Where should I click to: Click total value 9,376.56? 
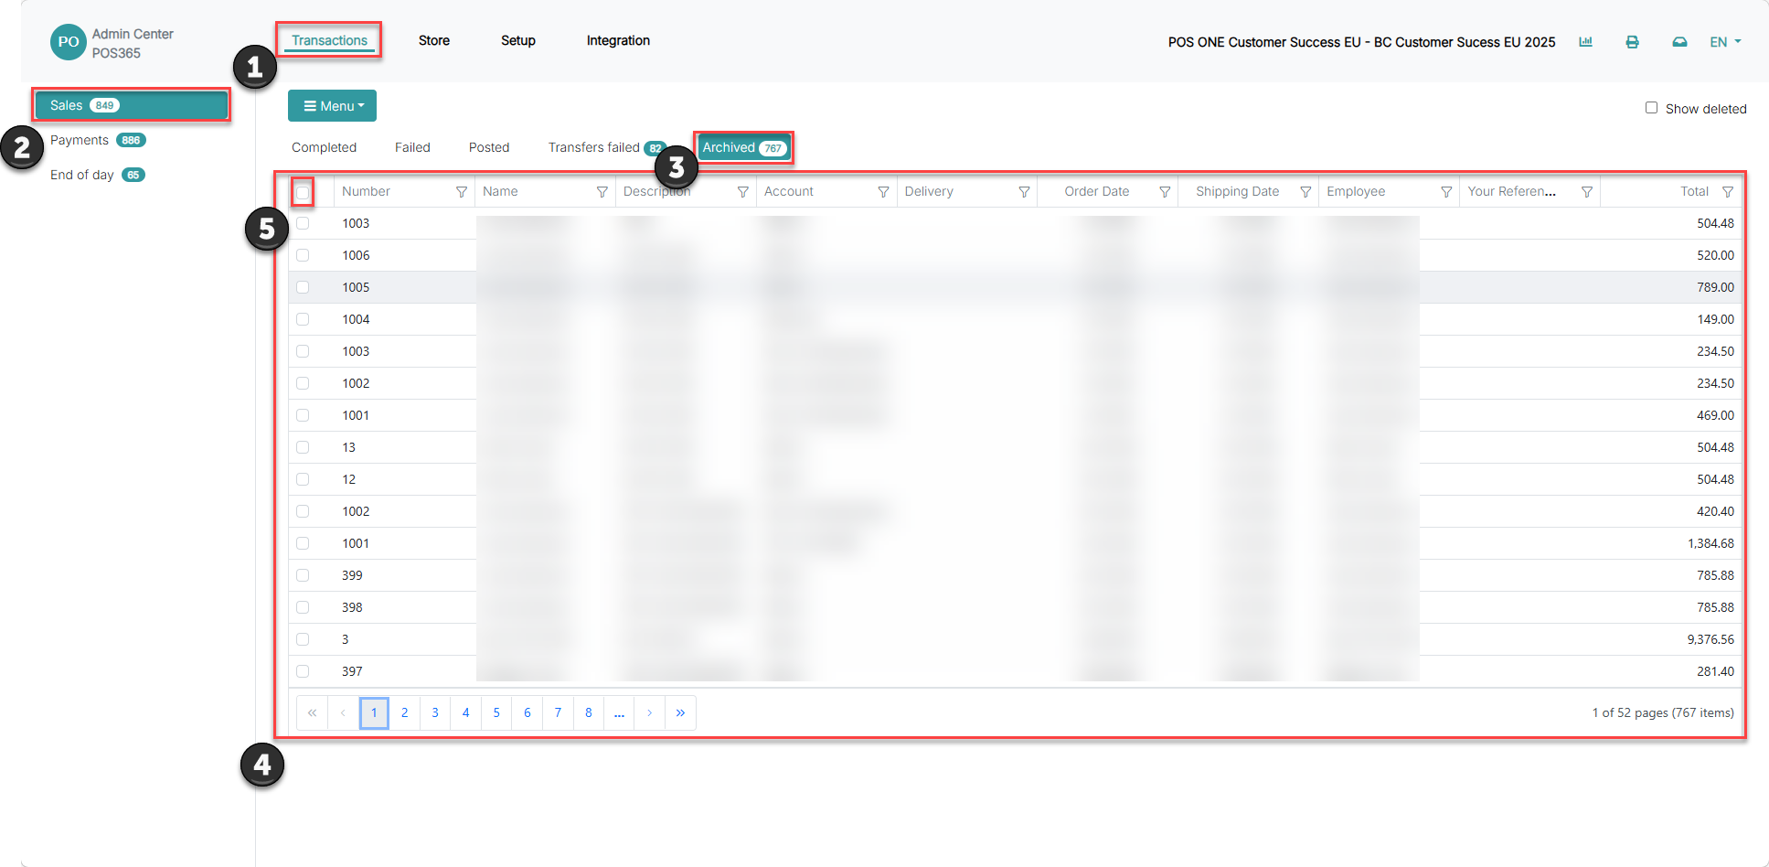(1710, 639)
